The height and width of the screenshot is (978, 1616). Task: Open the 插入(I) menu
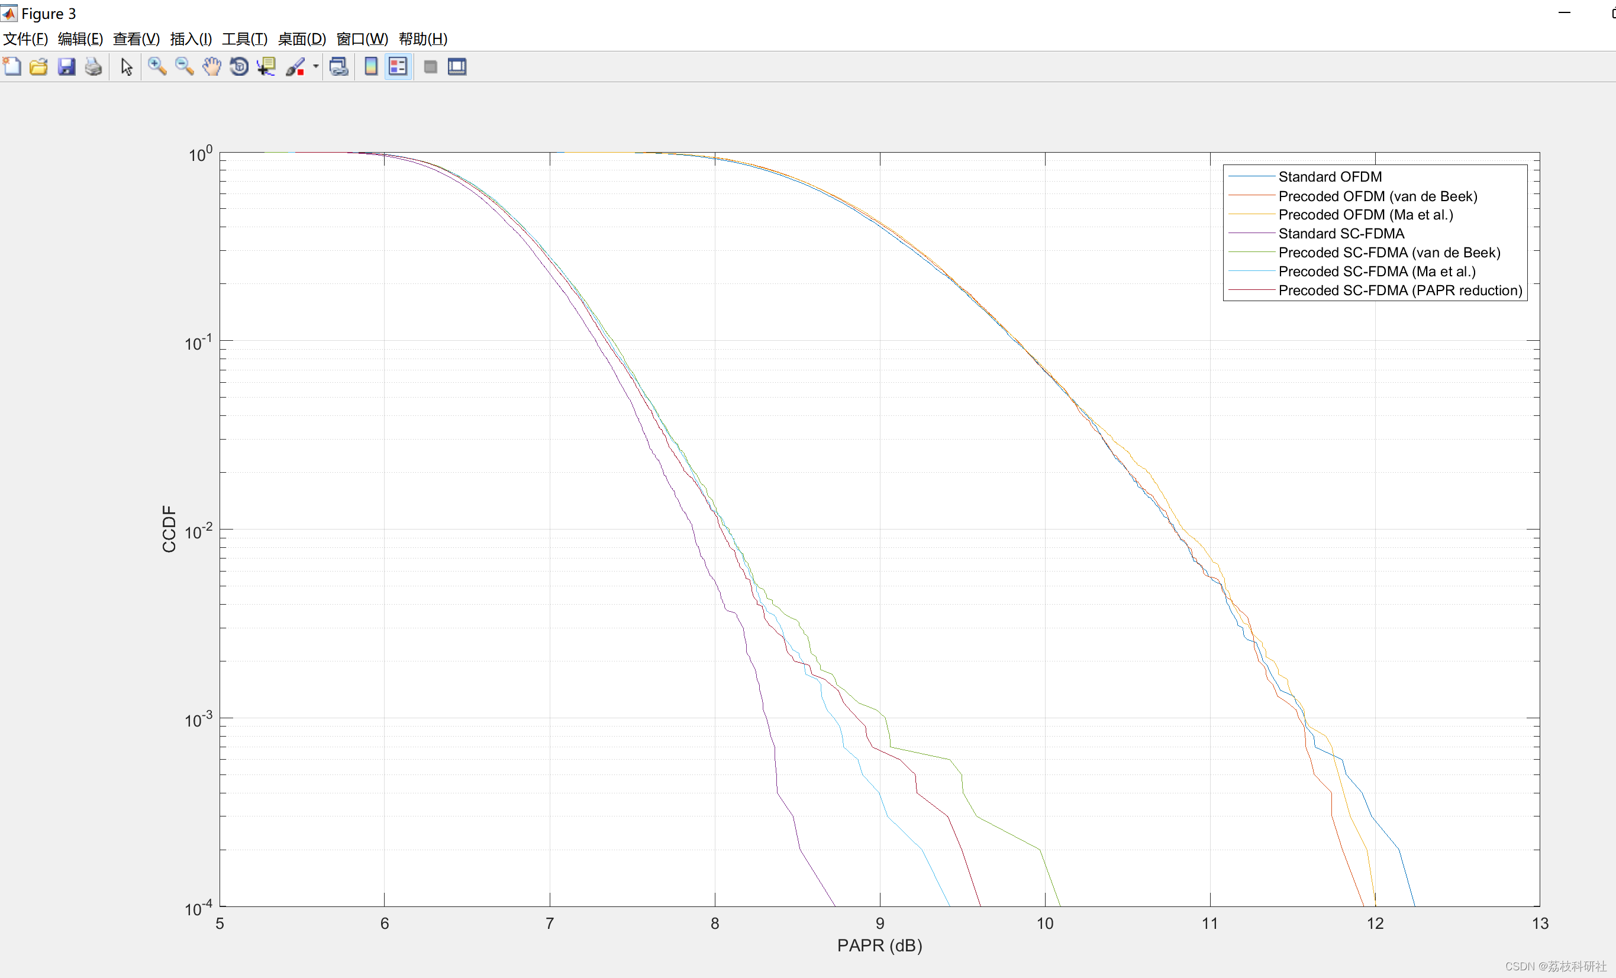pyautogui.click(x=191, y=38)
